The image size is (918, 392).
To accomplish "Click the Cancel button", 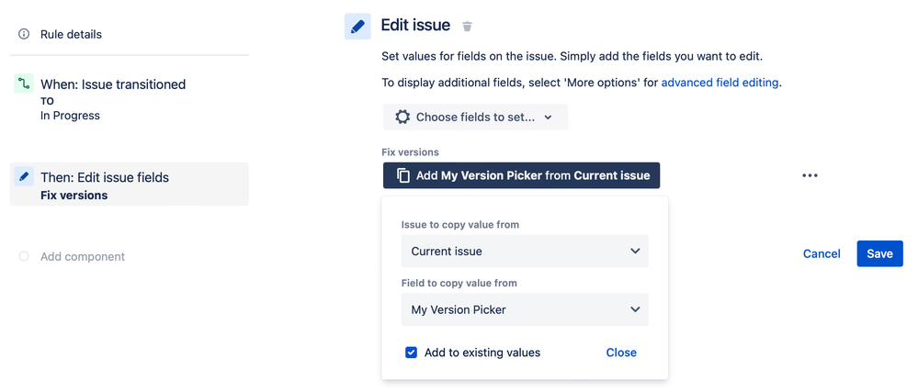I will pyautogui.click(x=822, y=254).
